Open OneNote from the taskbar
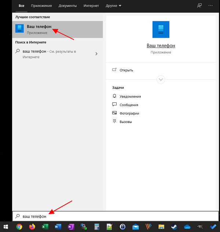 pos(71,227)
